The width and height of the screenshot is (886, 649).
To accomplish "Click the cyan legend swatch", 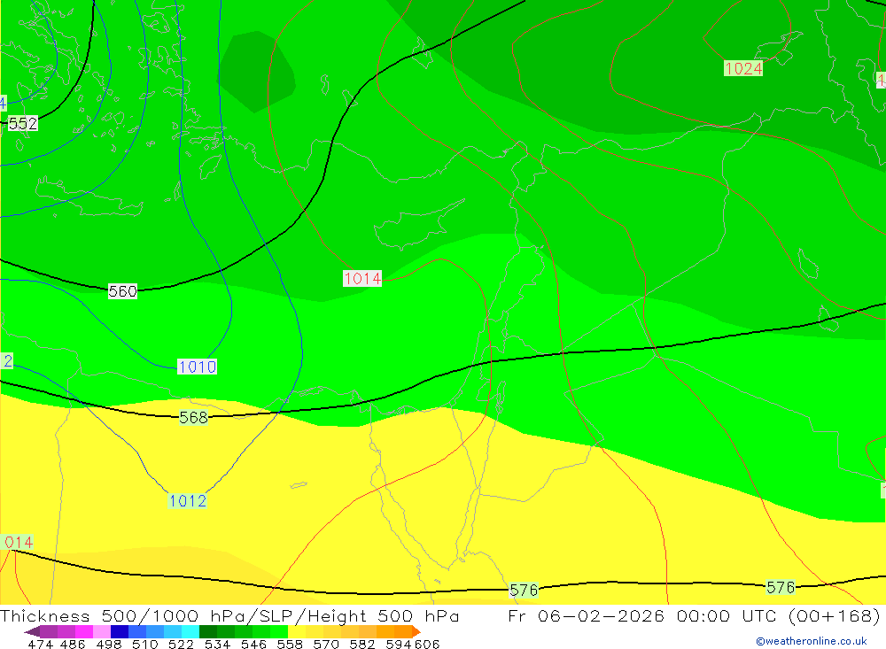I will 190,631.
